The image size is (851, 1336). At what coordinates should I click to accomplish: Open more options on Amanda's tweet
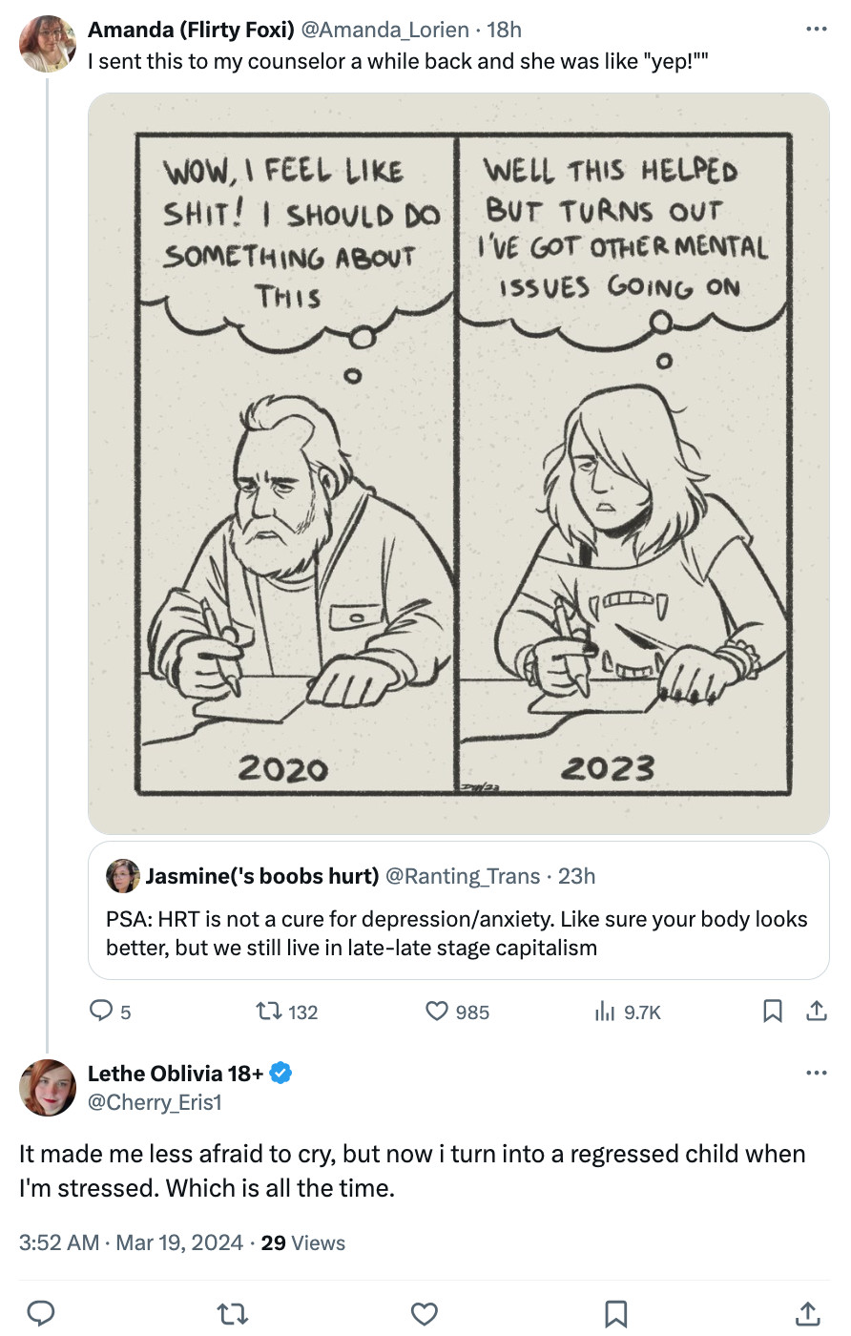tap(817, 30)
